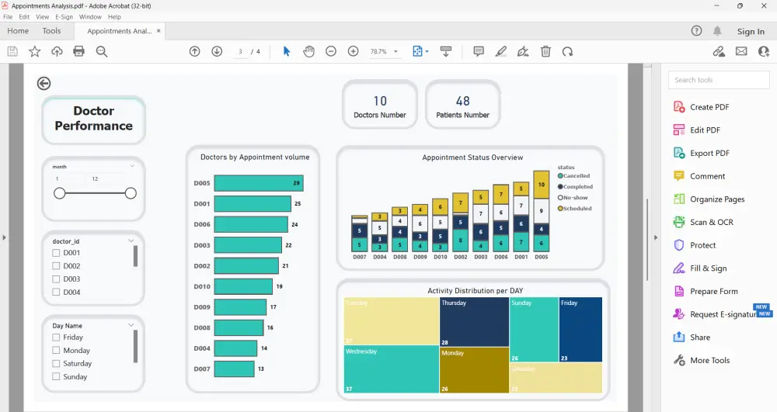The width and height of the screenshot is (777, 412).
Task: Open the fit page options arrow
Action: coord(427,51)
